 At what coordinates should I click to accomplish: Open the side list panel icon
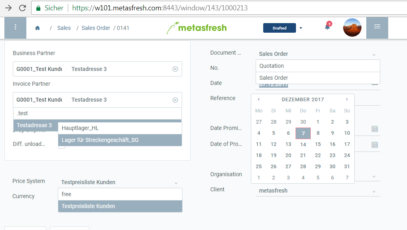377,28
